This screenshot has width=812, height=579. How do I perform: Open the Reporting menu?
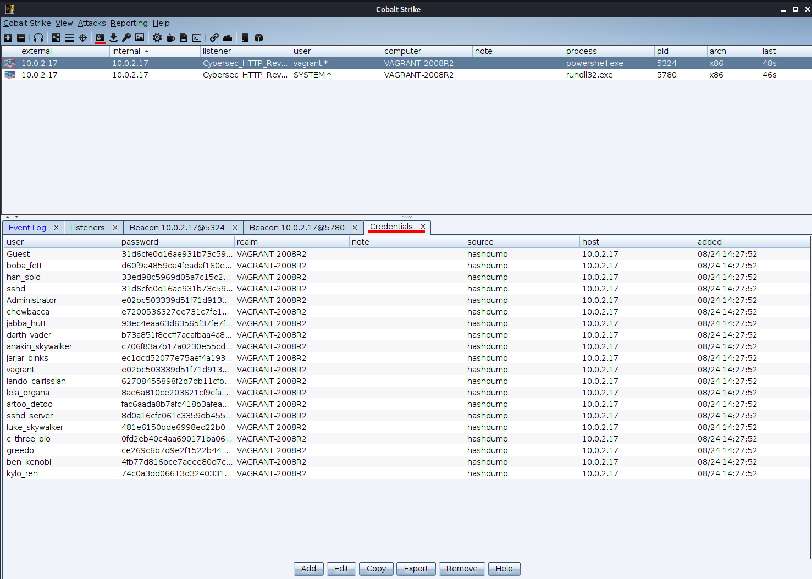click(129, 23)
